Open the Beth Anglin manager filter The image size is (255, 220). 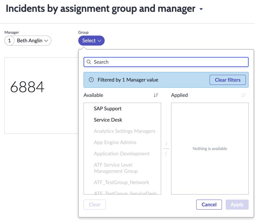[x=28, y=41]
